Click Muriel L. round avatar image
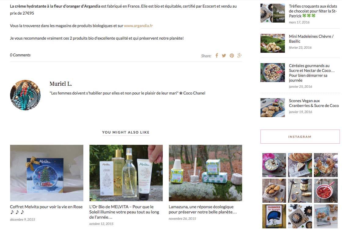The height and width of the screenshot is (236, 342). (x=25, y=95)
